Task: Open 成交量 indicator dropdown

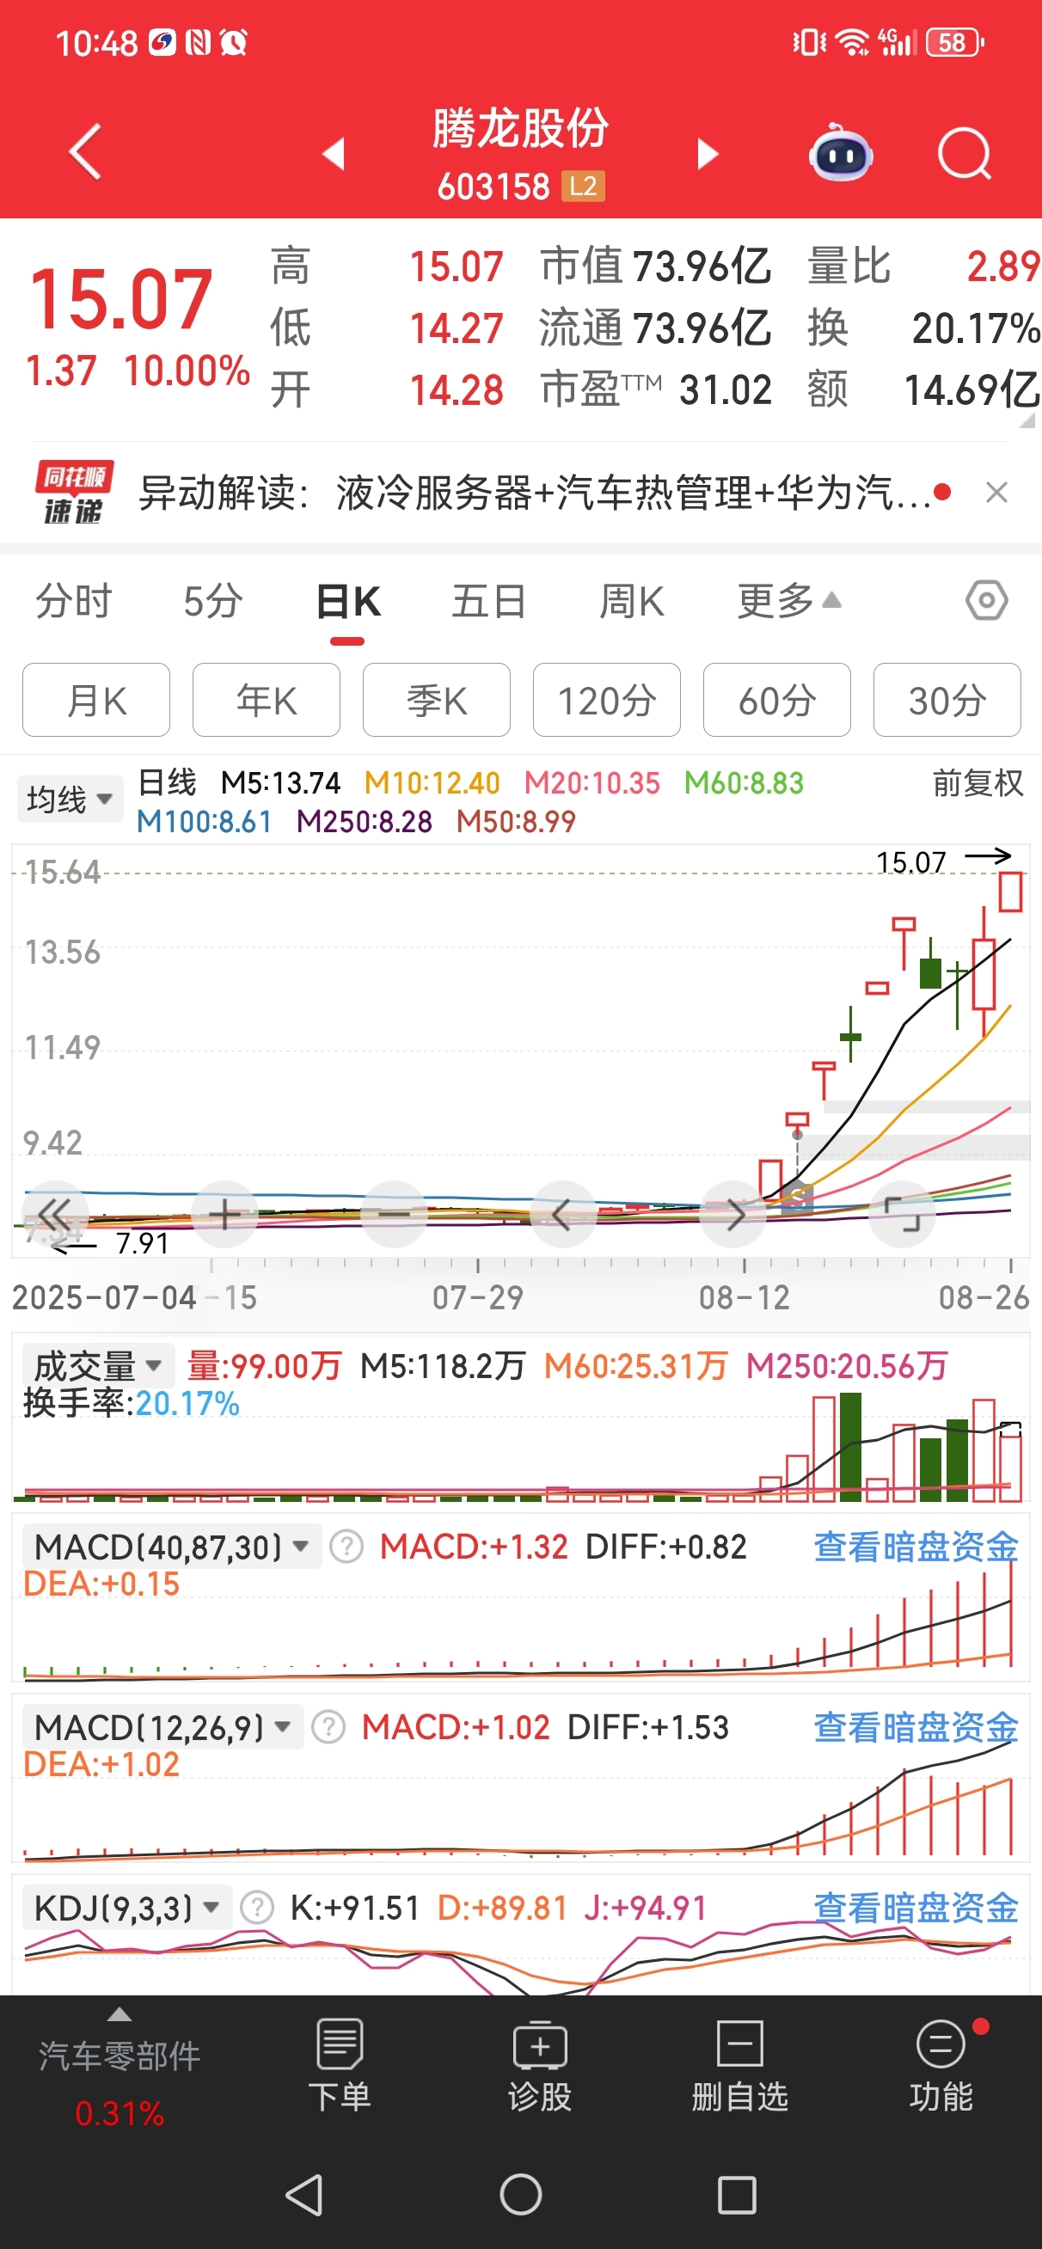Action: [x=98, y=1365]
